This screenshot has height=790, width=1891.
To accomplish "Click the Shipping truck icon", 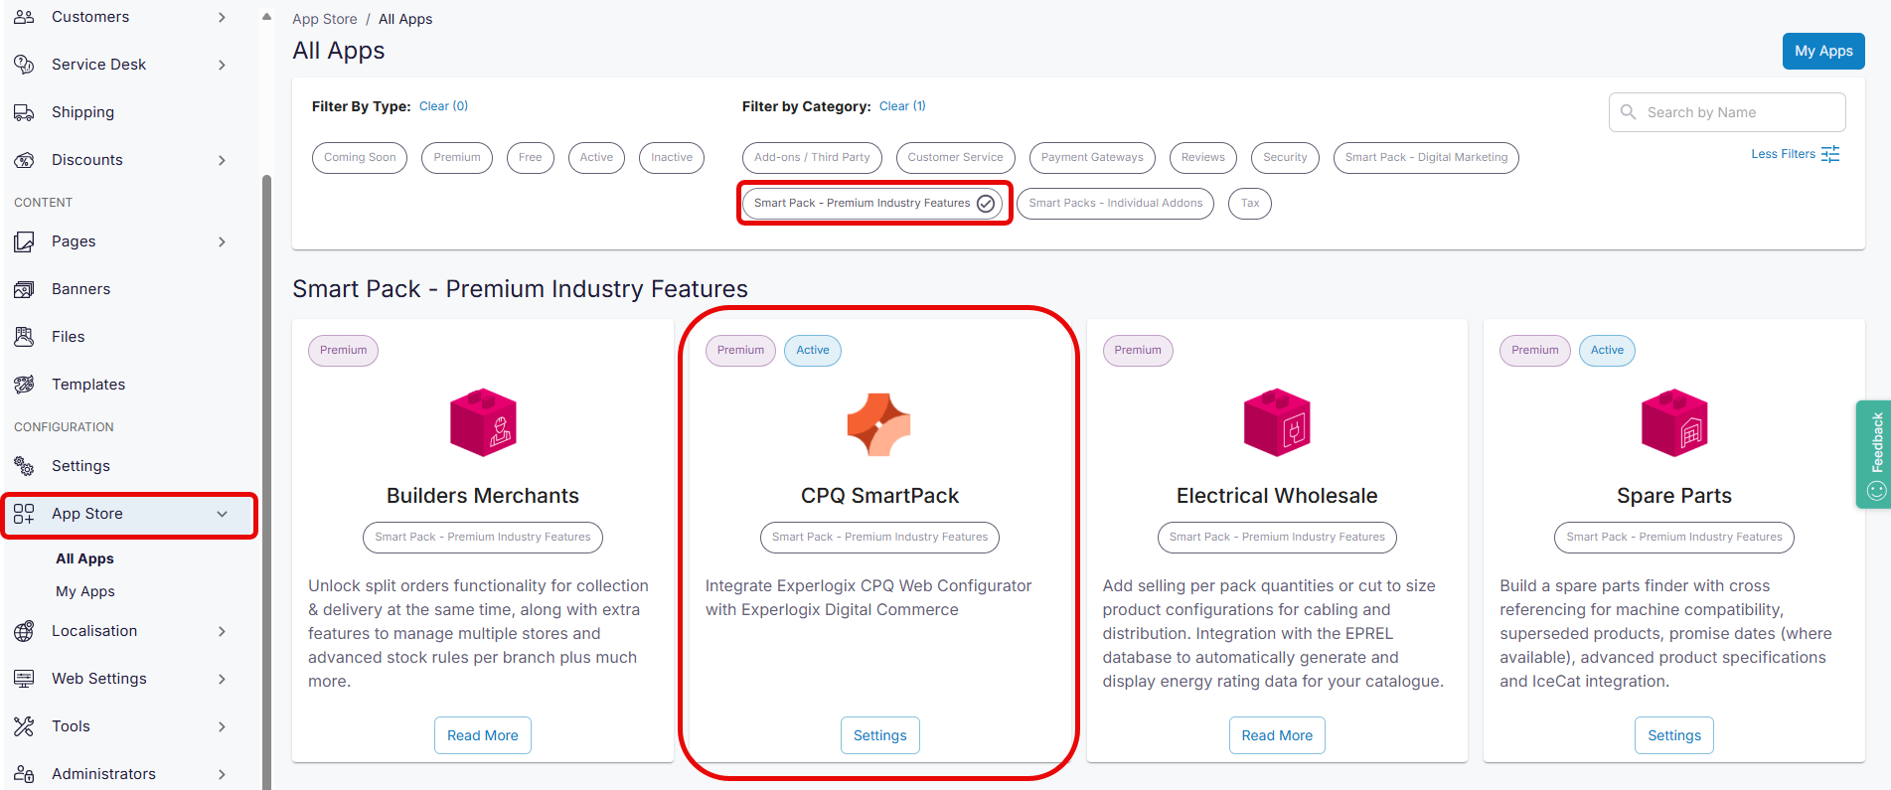I will [24, 112].
